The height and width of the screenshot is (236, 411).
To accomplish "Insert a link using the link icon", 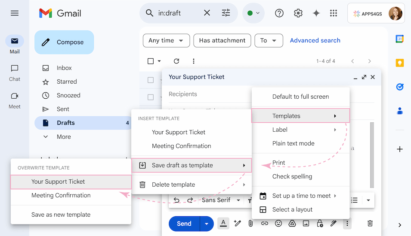I will 264,224.
